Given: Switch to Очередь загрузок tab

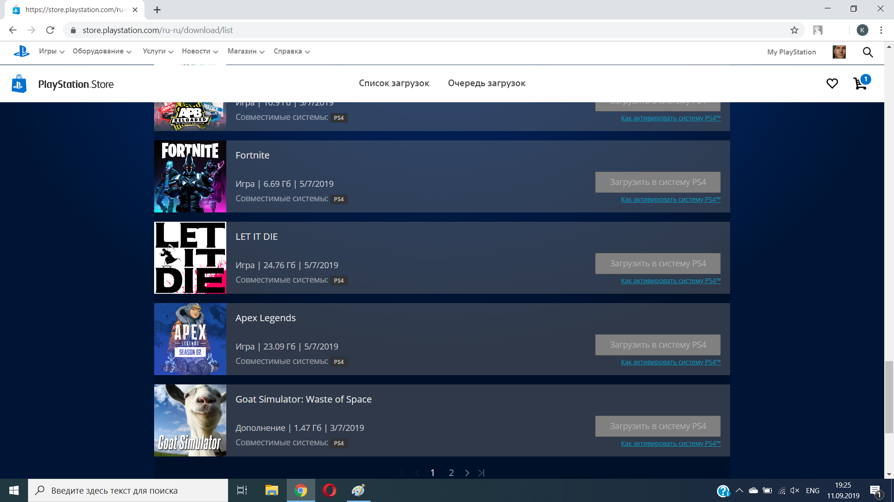Looking at the screenshot, I should pyautogui.click(x=487, y=83).
